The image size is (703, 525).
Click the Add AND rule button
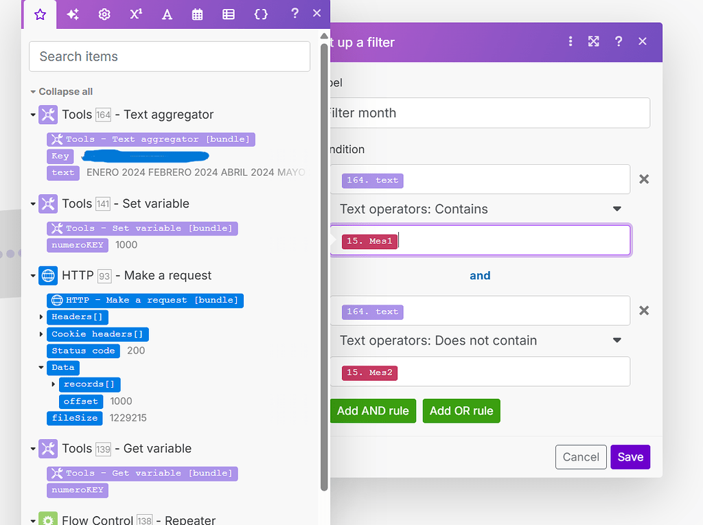(x=373, y=410)
